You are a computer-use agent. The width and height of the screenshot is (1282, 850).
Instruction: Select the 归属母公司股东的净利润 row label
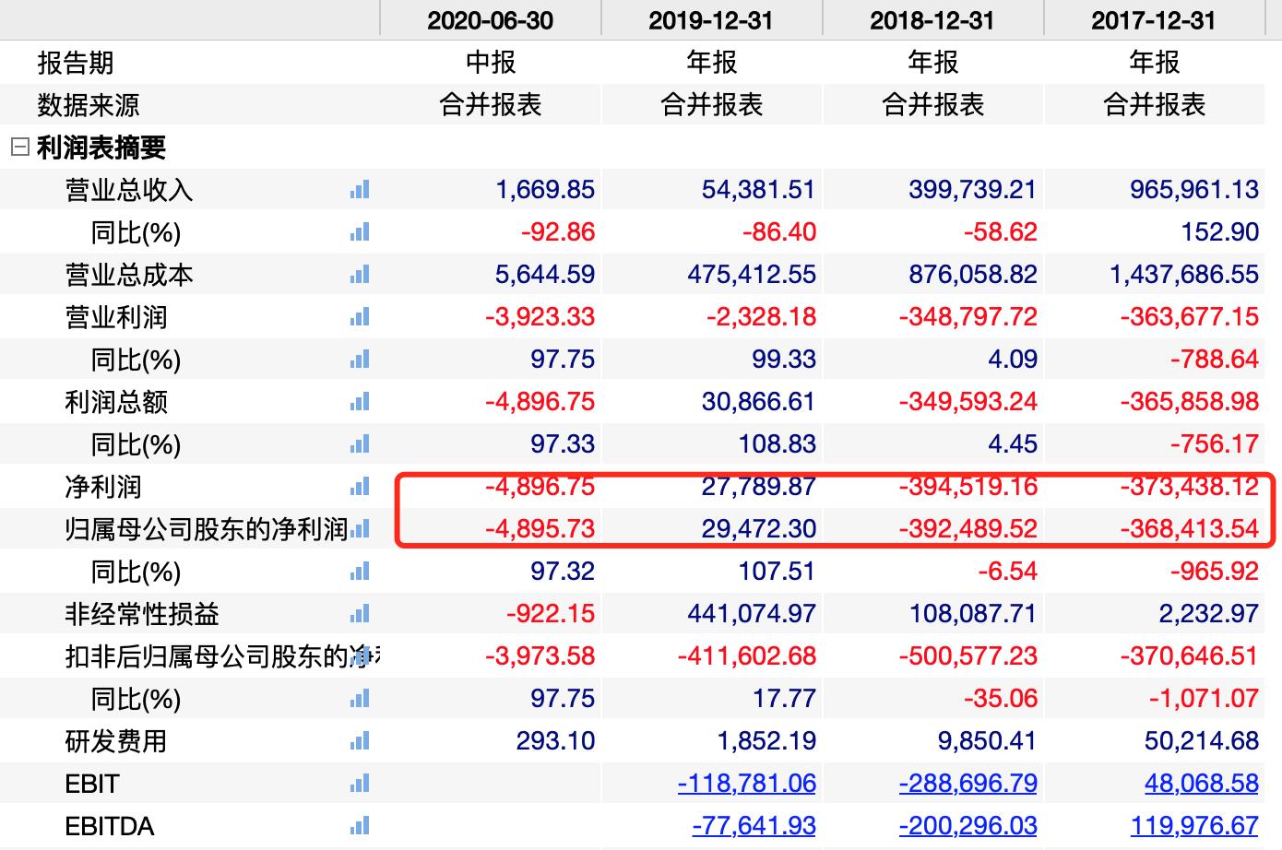[207, 529]
